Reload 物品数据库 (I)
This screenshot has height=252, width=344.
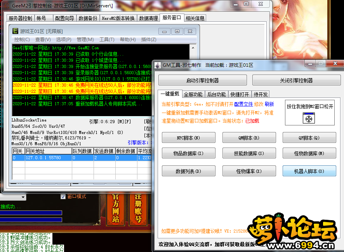pyautogui.click(x=188, y=153)
